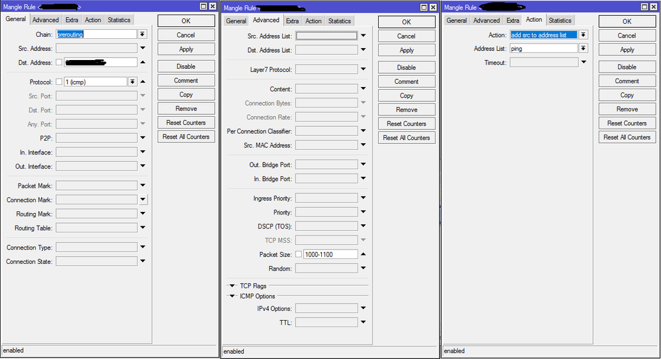Expand the Src. MAC Address field arrow
This screenshot has height=359, width=661.
(363, 145)
